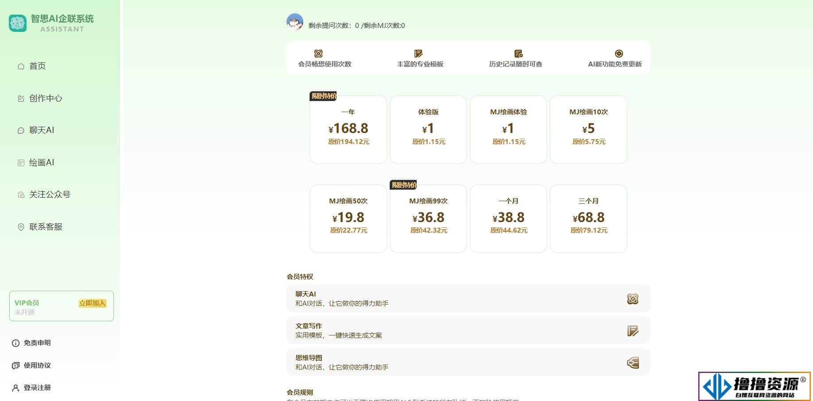Image resolution: width=813 pixels, height=401 pixels.
Task: Click the atom icon above 会员畅想使用次数
Action: [318, 54]
